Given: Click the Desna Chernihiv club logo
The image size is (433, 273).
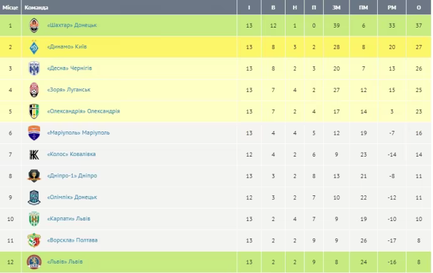Looking at the screenshot, I should pos(34,68).
